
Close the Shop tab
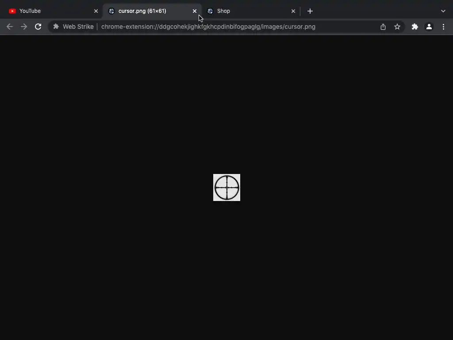(x=293, y=11)
